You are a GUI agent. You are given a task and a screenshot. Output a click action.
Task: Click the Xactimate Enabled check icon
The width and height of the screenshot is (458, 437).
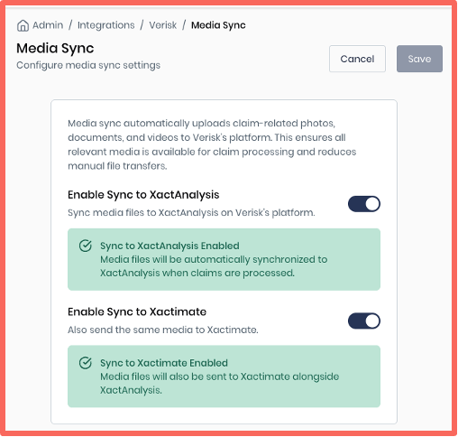(86, 363)
